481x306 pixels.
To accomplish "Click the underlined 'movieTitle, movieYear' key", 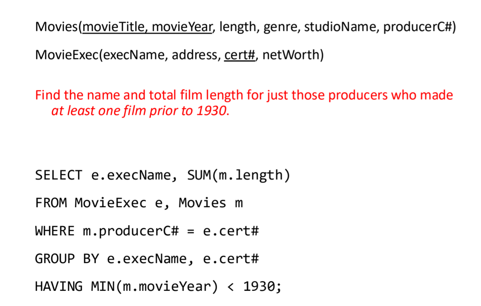I will pos(147,27).
